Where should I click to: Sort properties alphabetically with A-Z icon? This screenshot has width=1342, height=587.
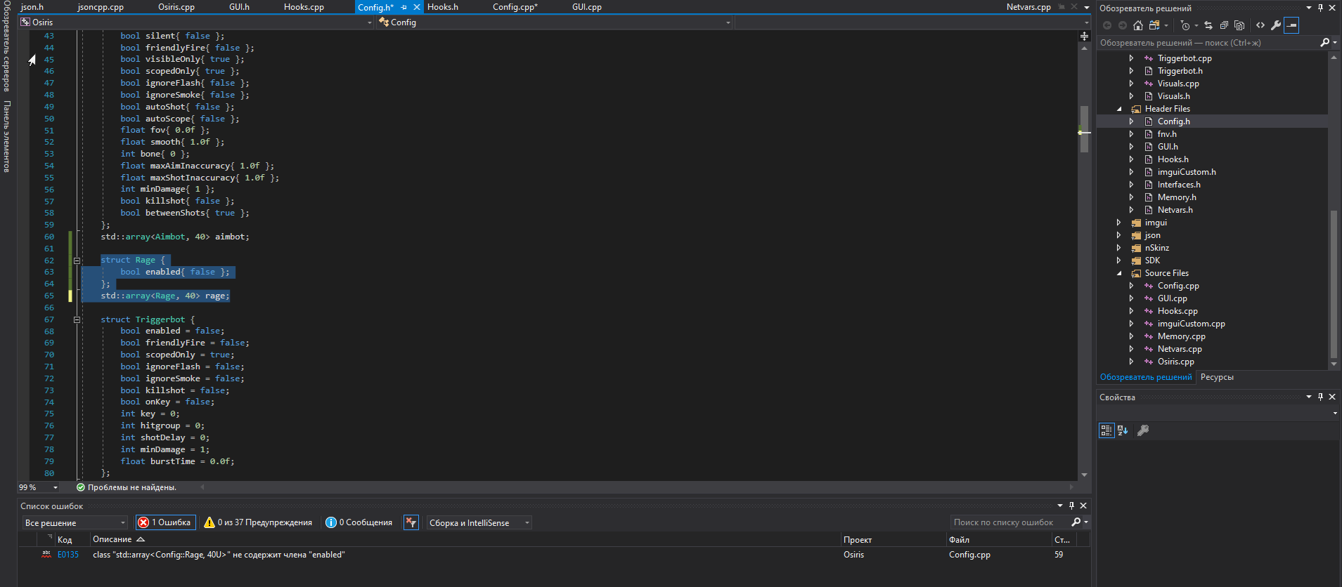coord(1123,430)
